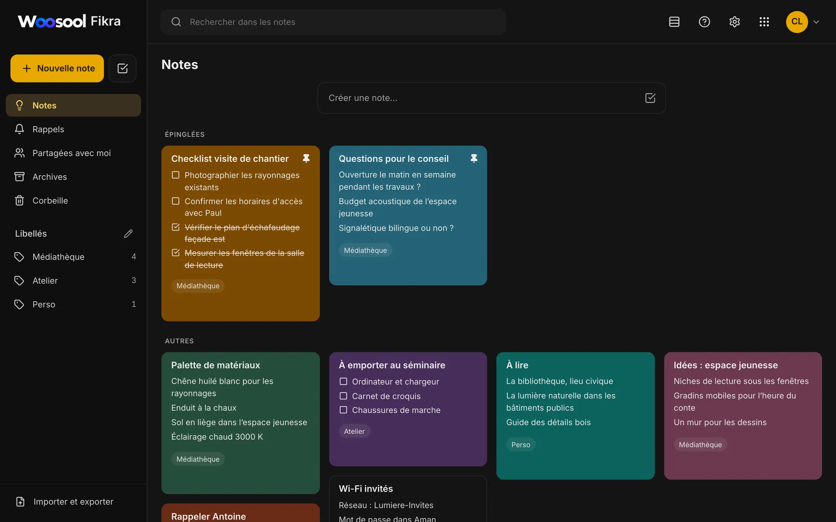
Task: Click into the Créer une note field
Action: coord(491,98)
